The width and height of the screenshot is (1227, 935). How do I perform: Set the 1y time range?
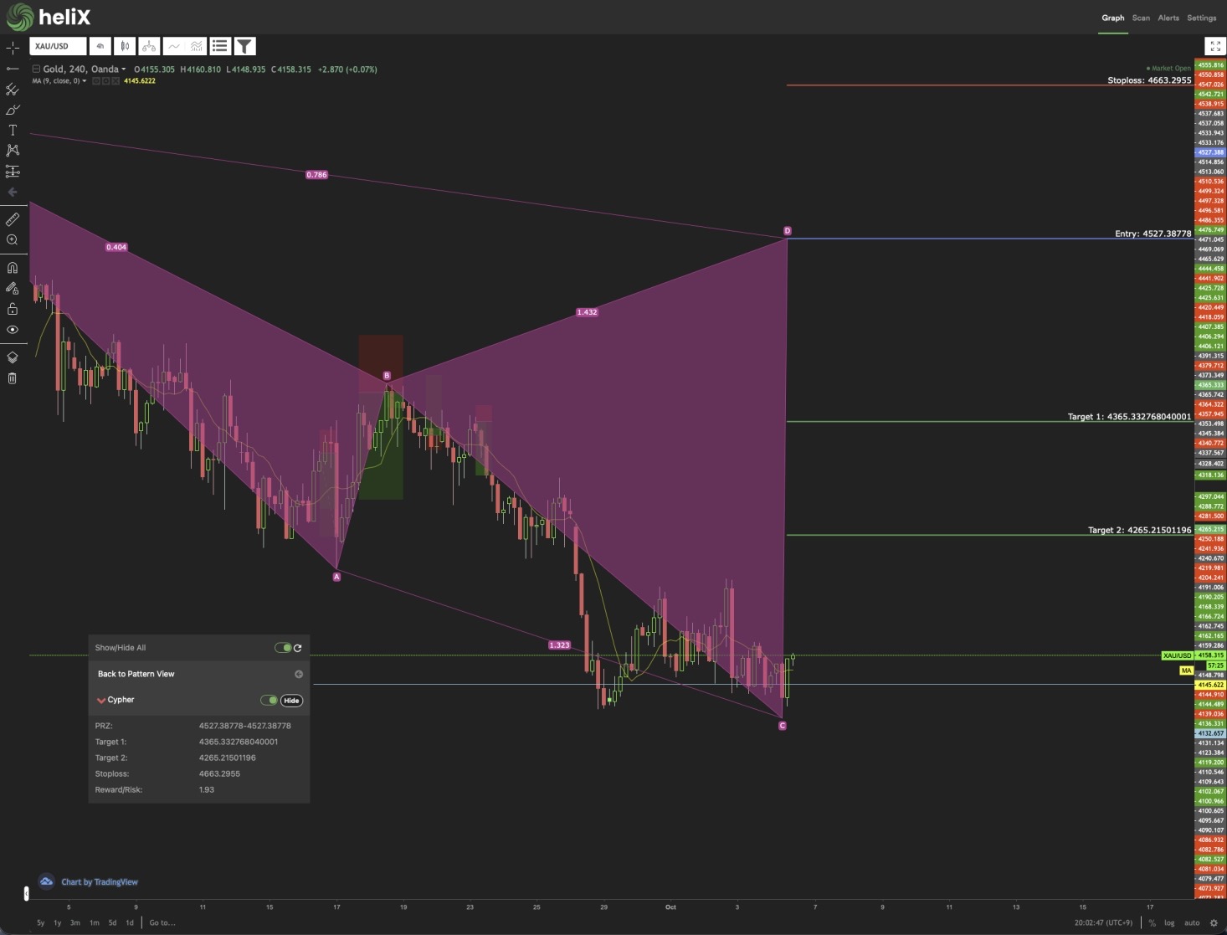tap(58, 923)
